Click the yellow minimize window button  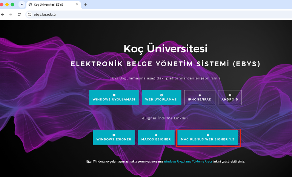[x=7, y=5]
